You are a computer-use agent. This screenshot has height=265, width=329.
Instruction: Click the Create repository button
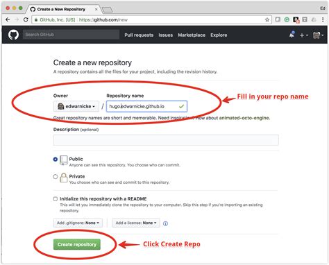77,244
